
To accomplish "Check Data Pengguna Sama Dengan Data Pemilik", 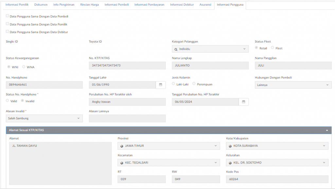I will point(7,24).
